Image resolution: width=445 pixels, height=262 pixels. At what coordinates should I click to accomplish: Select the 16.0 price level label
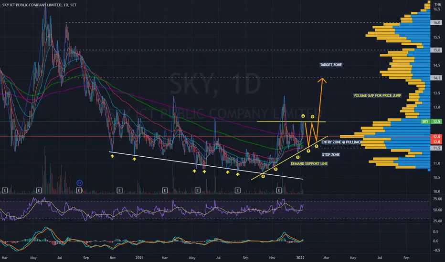[x=436, y=22]
